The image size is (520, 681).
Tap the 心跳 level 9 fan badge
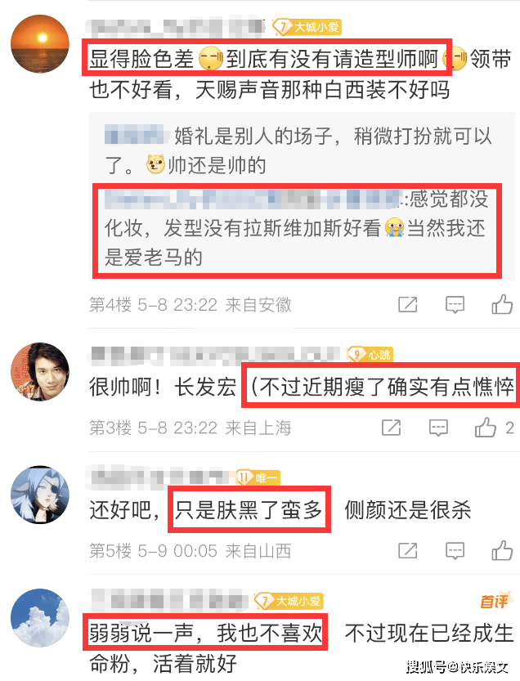(370, 355)
